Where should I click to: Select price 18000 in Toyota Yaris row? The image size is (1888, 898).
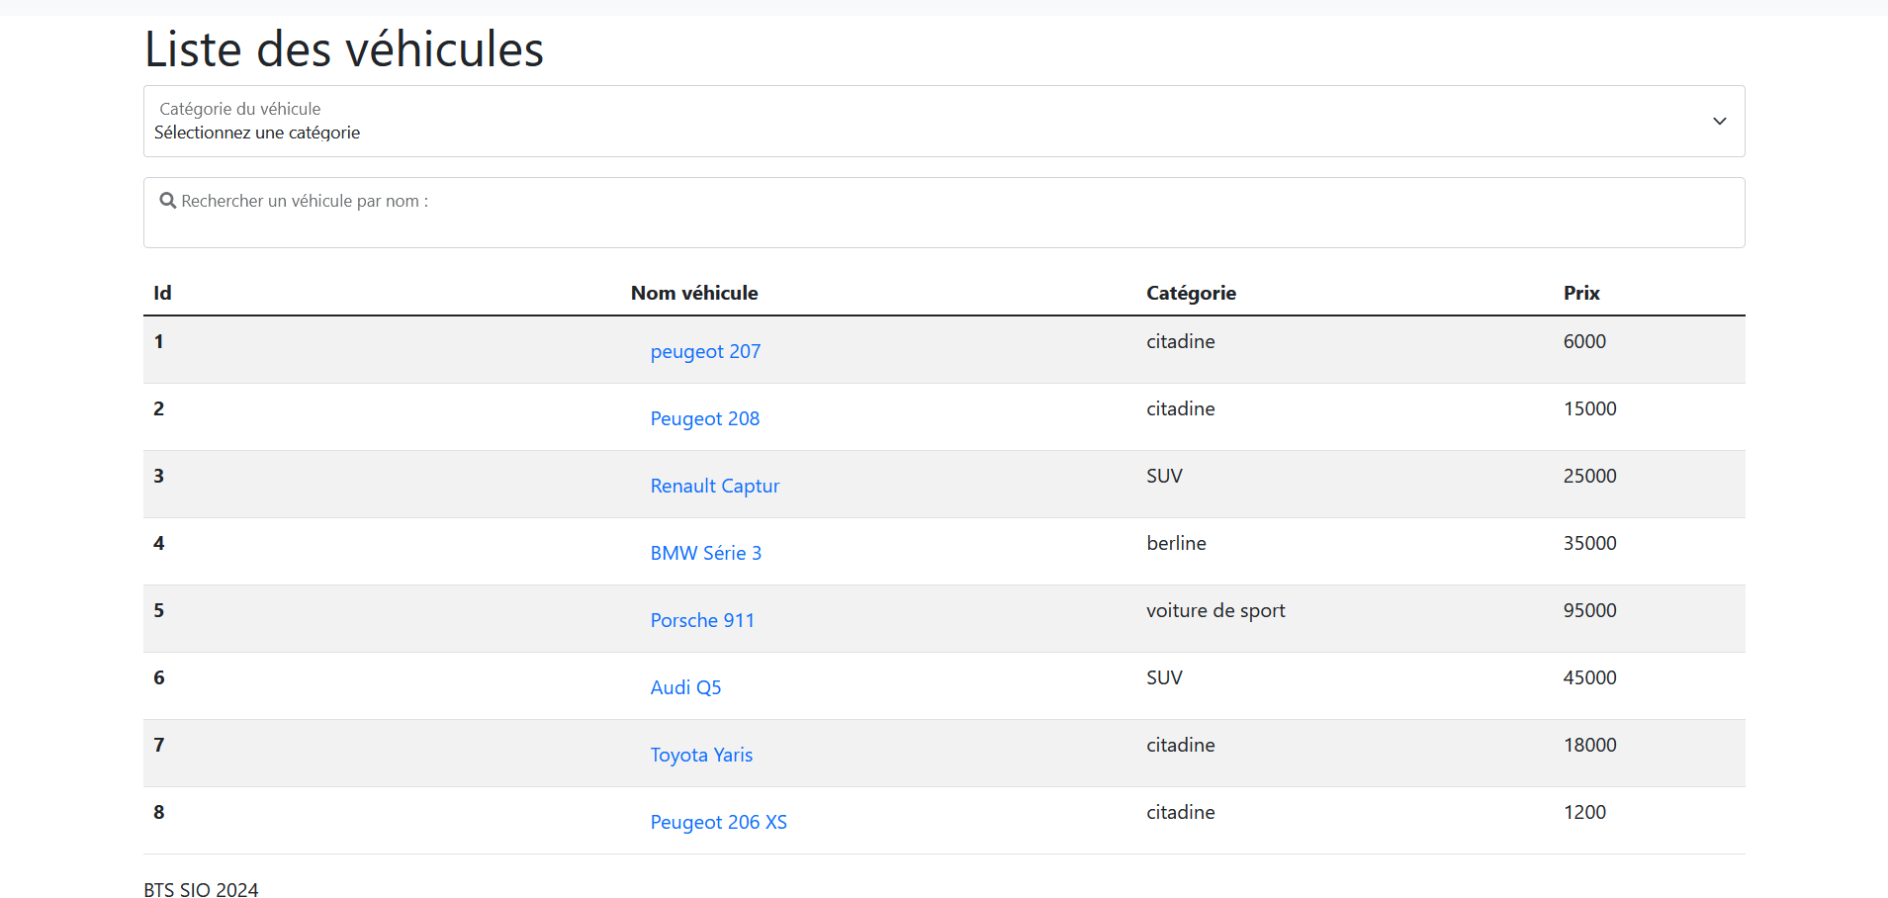coord(1589,745)
